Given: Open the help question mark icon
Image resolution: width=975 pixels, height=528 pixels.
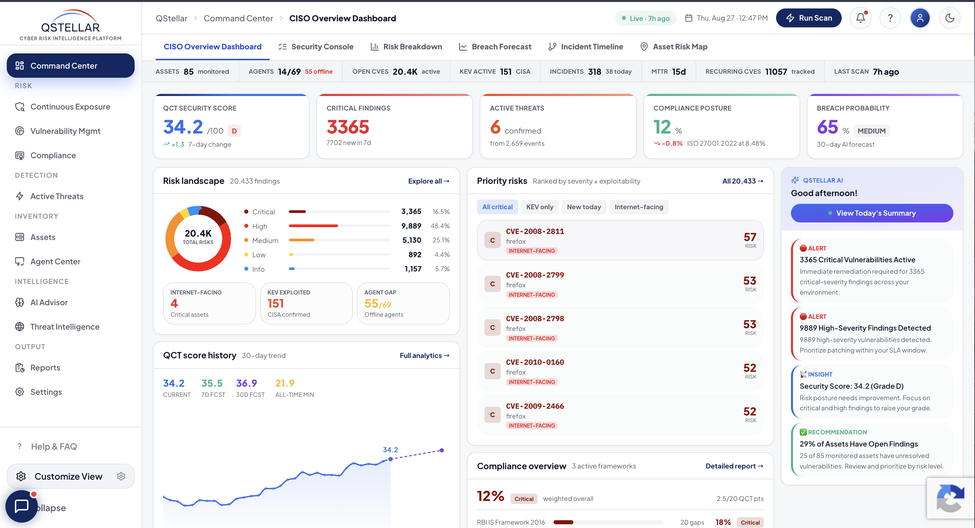Looking at the screenshot, I should click(x=890, y=18).
